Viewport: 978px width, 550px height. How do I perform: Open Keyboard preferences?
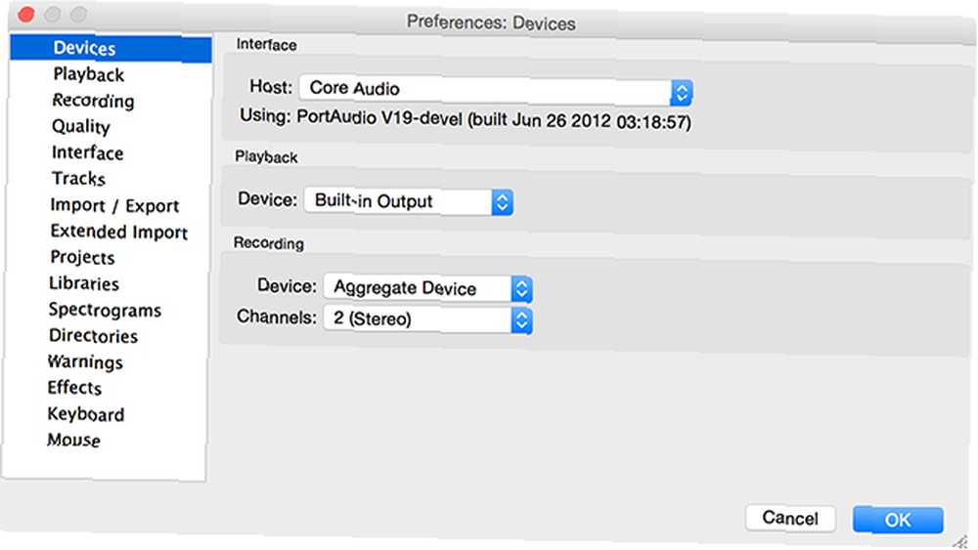point(86,414)
